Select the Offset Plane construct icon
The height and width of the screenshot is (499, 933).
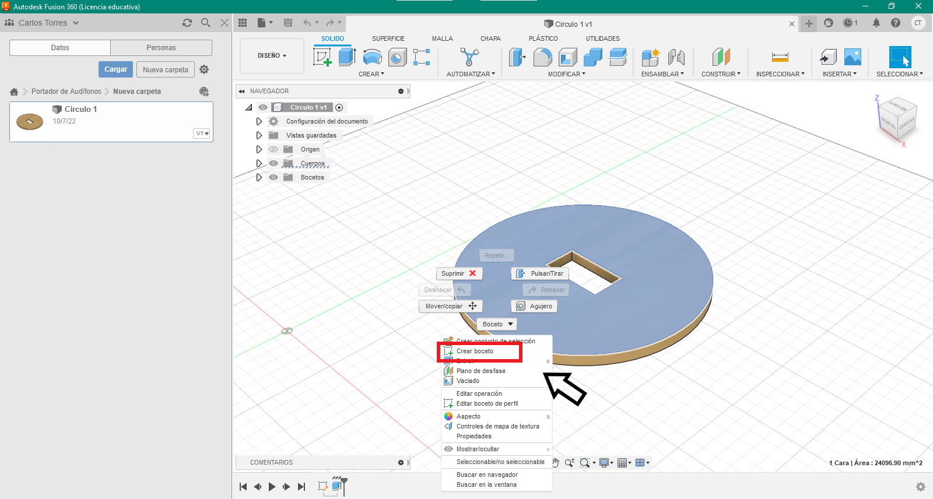721,57
